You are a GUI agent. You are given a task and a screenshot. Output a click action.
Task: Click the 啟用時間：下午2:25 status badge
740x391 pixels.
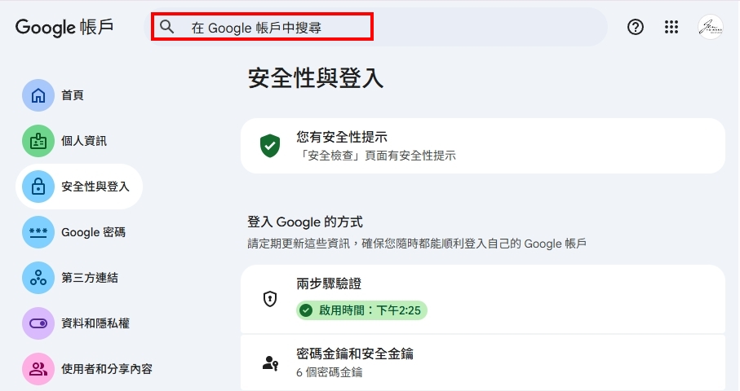tap(362, 310)
